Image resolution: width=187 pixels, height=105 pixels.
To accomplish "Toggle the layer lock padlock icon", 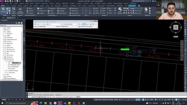I will pyautogui.click(x=128, y=8).
